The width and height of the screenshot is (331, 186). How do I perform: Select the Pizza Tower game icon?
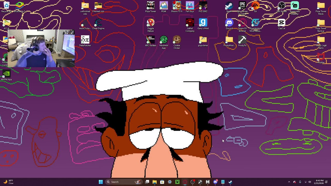pyautogui.click(x=151, y=7)
